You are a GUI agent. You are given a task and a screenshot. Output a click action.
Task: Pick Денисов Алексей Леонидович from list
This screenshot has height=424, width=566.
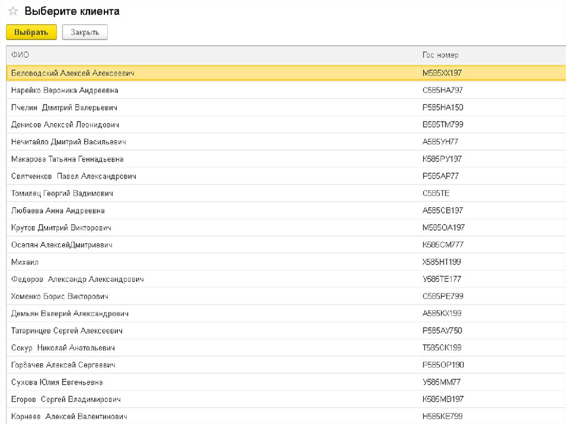click(x=65, y=124)
